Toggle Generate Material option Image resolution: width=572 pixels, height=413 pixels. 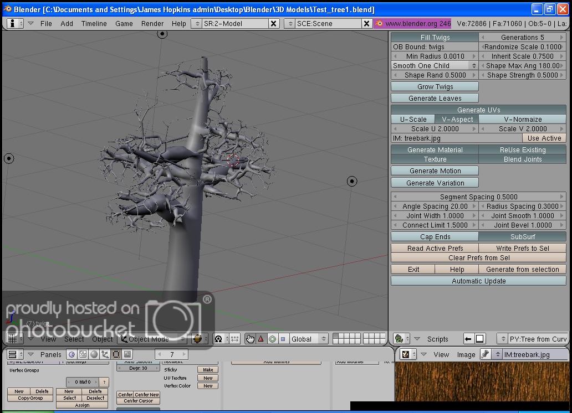pos(435,150)
